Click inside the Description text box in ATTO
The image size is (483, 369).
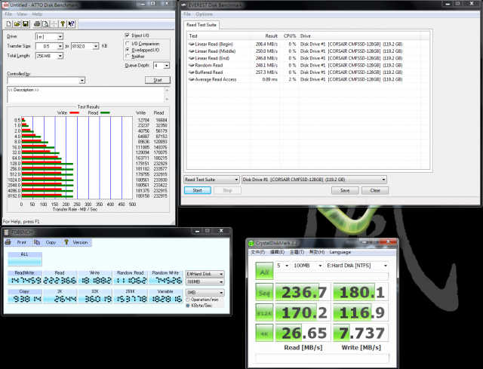(x=86, y=94)
